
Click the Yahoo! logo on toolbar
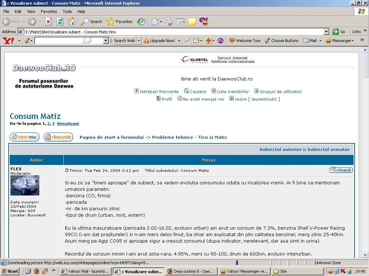(x=8, y=41)
